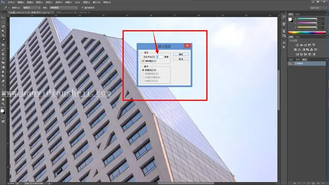Image resolution: width=329 pixels, height=185 pixels.
Task: Select the Crop tool
Action: [3, 36]
